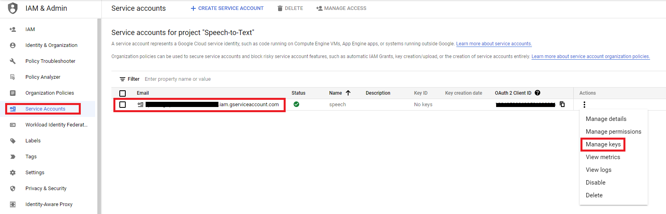Screen dimensions: 666x214
Task: Click the Labels tag icon in sidebar
Action: (13, 141)
